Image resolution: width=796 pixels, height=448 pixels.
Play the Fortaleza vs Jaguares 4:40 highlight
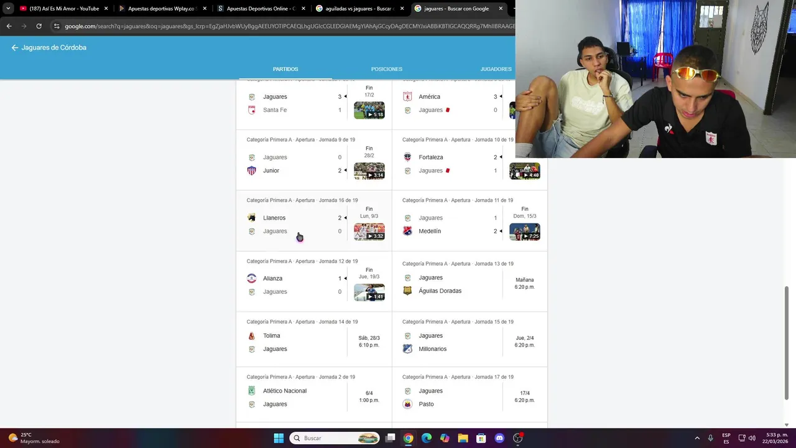525,170
